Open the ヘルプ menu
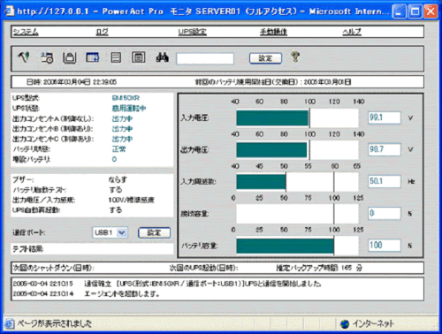This screenshot has width=442, height=334. (x=352, y=32)
